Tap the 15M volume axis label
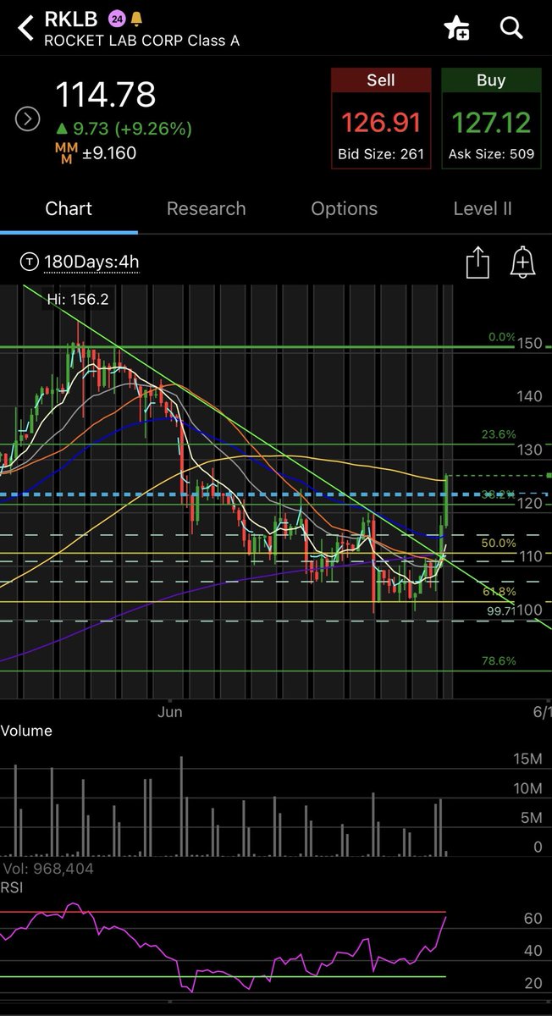The image size is (552, 1016). click(x=527, y=760)
